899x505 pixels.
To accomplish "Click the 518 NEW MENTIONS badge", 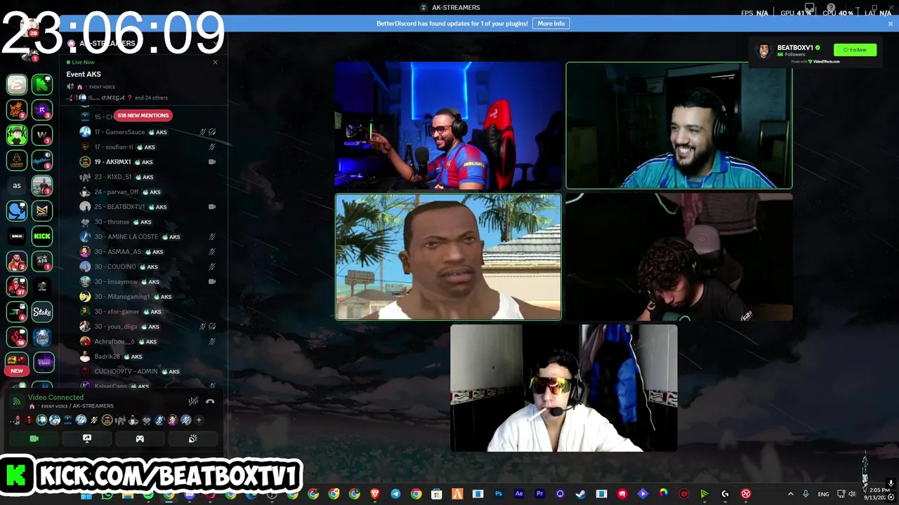I will coord(143,115).
